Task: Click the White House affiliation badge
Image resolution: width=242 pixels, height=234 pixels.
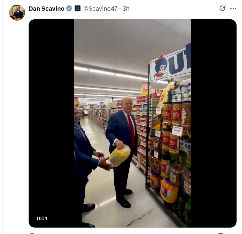Action: [x=78, y=8]
